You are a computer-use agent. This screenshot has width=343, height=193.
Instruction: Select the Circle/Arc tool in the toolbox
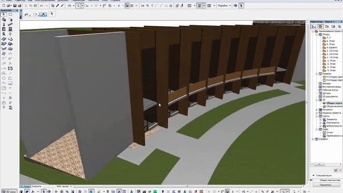click(4, 78)
